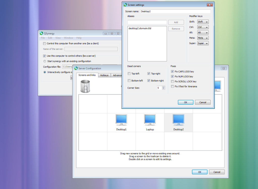Click the Remove alias button
The image size is (258, 189).
(176, 29)
